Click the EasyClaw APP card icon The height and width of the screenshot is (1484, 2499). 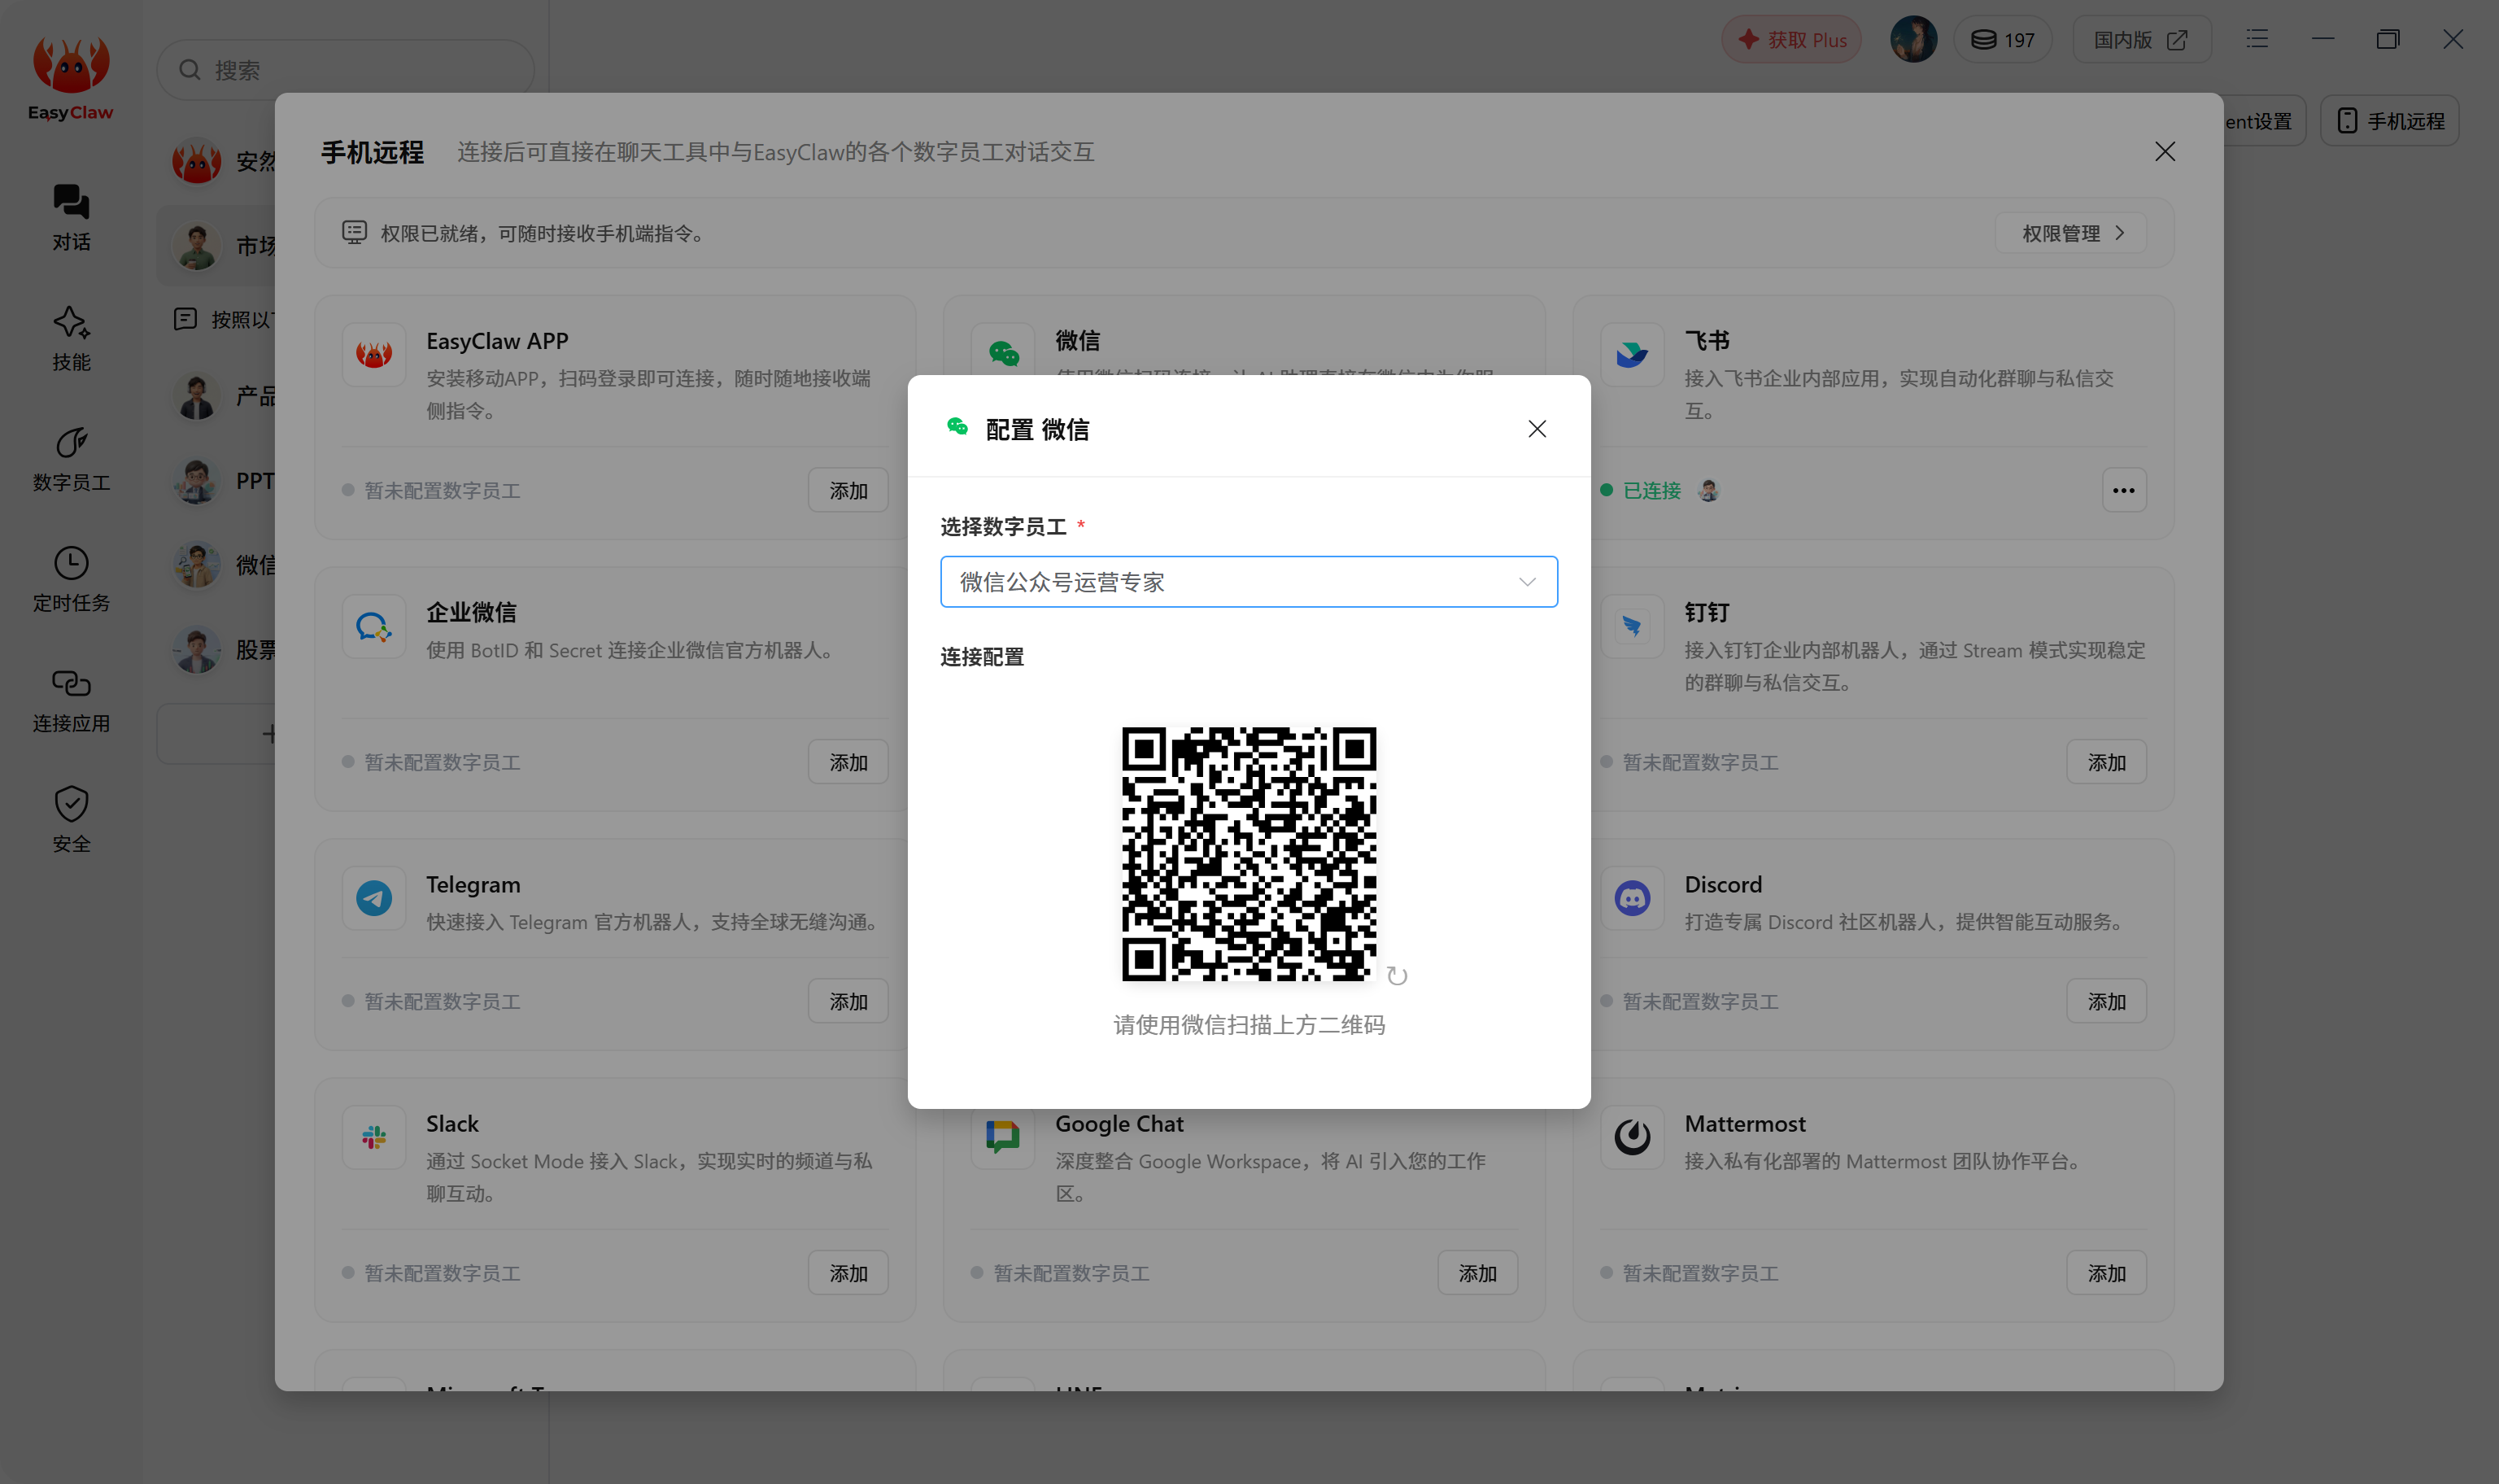pyautogui.click(x=374, y=354)
